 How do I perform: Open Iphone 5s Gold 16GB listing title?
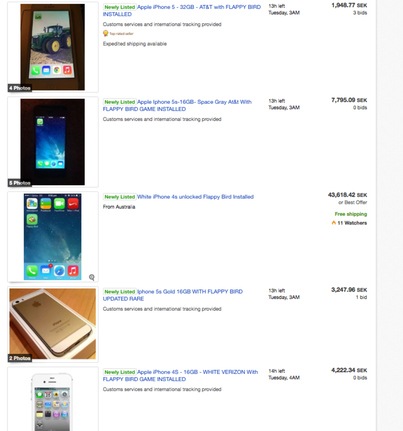173,295
